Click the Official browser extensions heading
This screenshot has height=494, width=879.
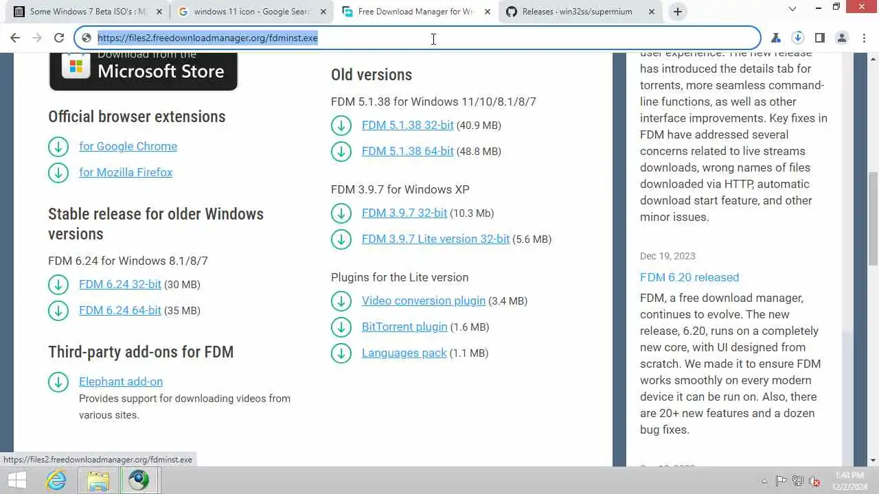click(137, 117)
